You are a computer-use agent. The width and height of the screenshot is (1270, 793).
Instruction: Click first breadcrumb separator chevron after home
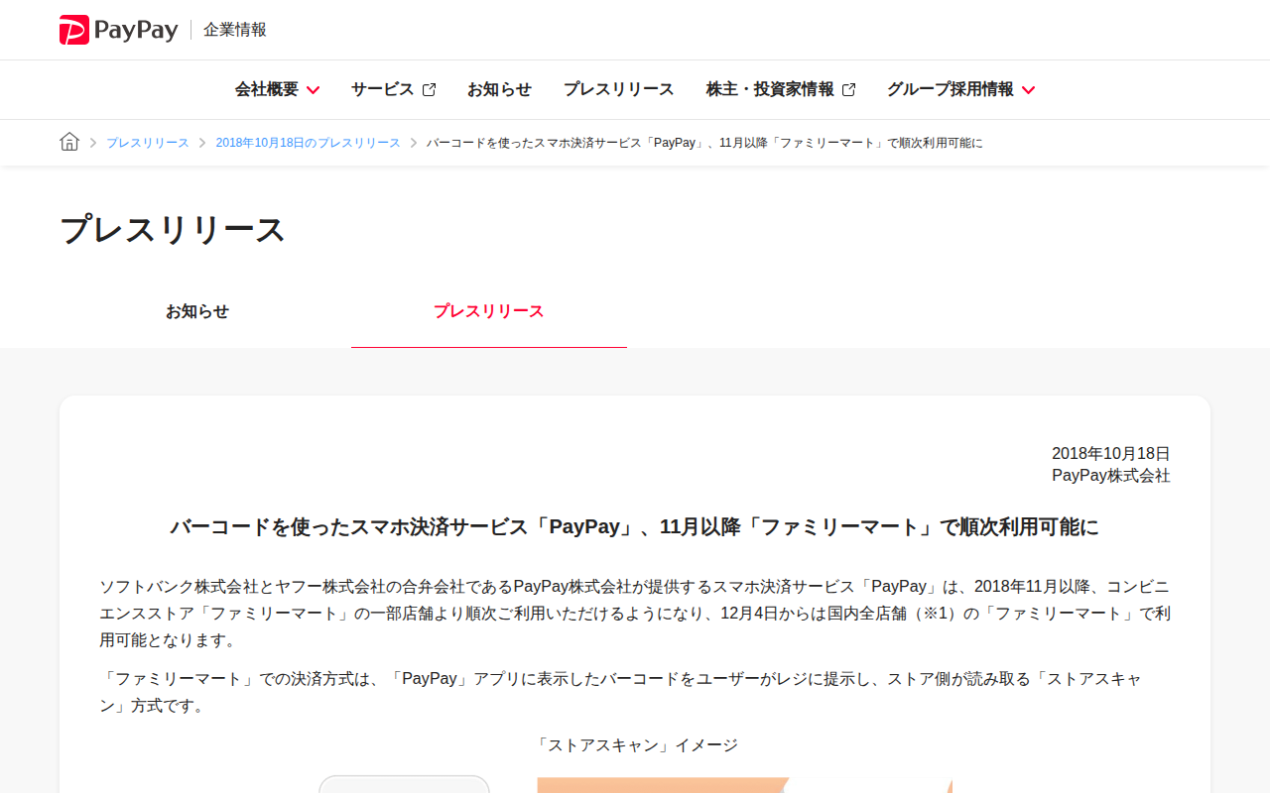93,143
